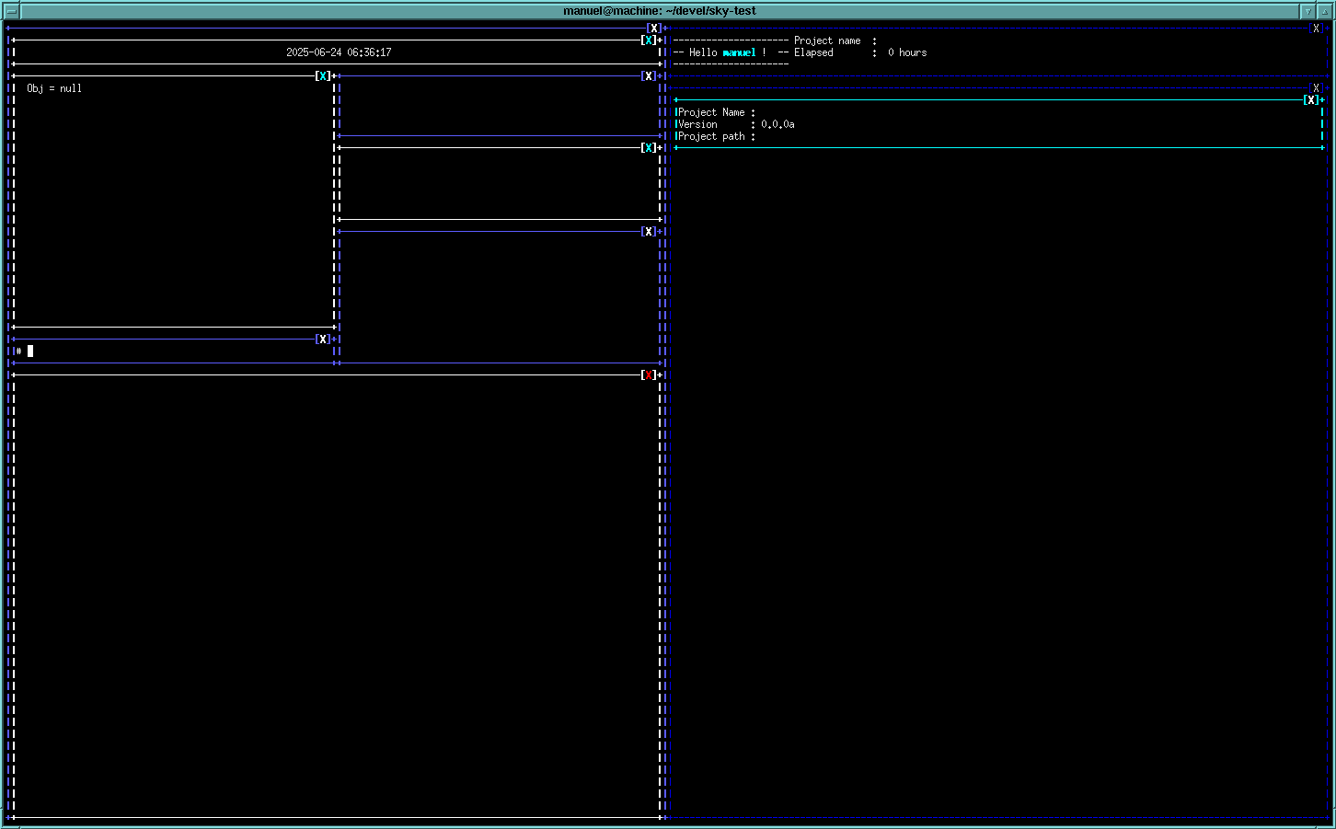Close the outermost left container panel
This screenshot has height=829, width=1336.
pyautogui.click(x=654, y=29)
